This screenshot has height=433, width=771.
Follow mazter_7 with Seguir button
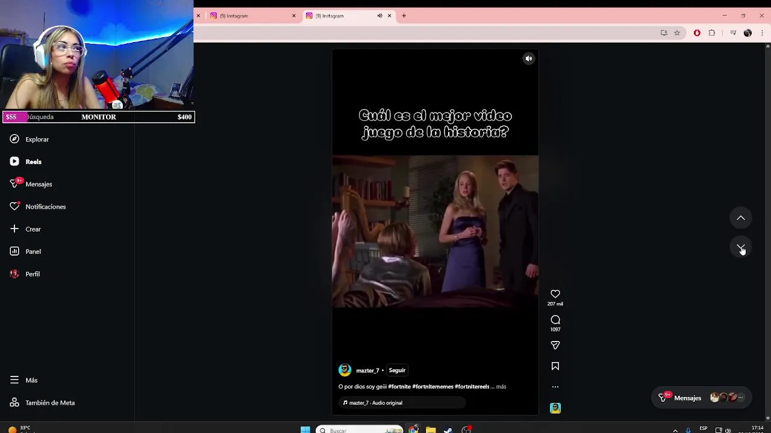[x=397, y=370]
